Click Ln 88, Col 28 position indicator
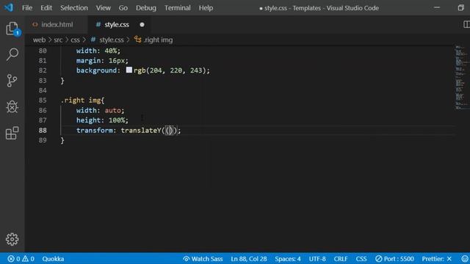Image resolution: width=470 pixels, height=264 pixels. [x=249, y=259]
